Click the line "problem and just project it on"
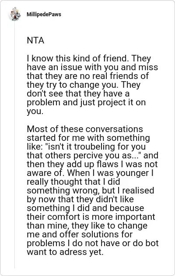This screenshot has width=175, height=276. [x=86, y=102]
